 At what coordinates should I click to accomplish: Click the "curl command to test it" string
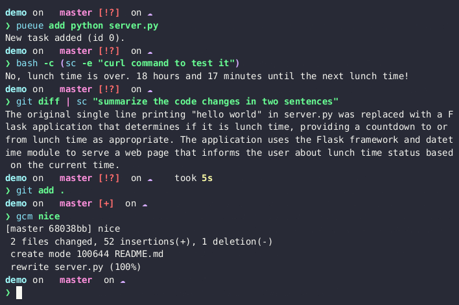174,64
